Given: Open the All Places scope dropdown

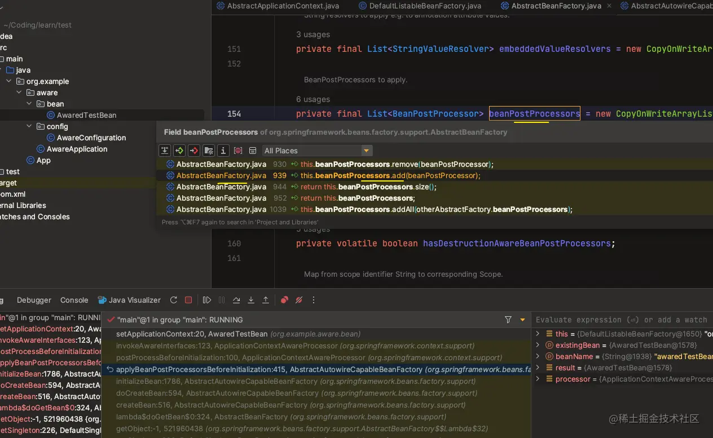Looking at the screenshot, I should click(317, 151).
